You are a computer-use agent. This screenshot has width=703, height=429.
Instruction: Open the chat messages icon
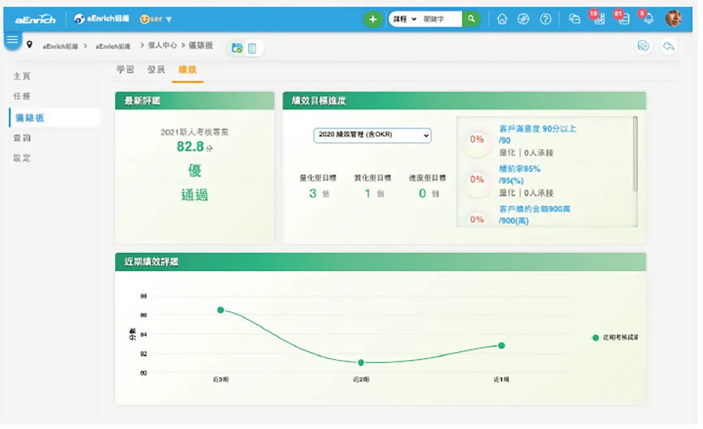click(574, 19)
